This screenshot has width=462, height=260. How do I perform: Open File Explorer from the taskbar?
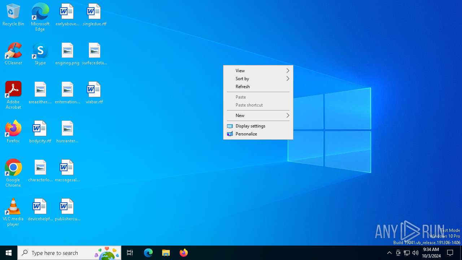[166, 253]
